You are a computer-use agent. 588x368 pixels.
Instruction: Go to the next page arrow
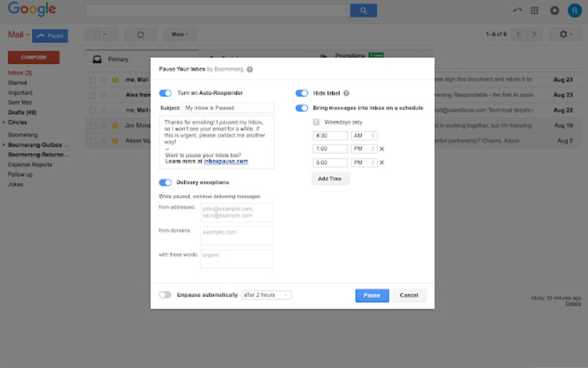point(534,34)
